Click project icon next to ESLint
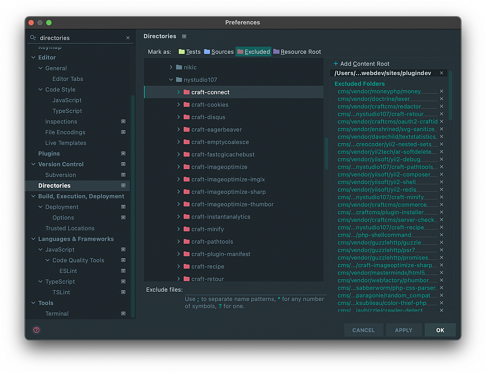The image size is (486, 373). (x=123, y=271)
